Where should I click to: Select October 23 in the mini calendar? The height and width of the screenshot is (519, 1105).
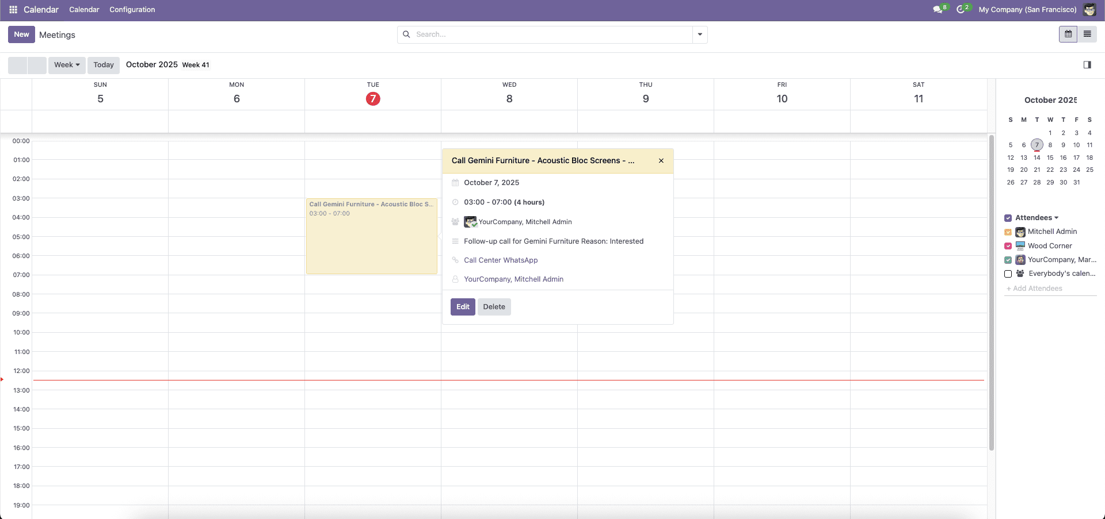tap(1063, 170)
